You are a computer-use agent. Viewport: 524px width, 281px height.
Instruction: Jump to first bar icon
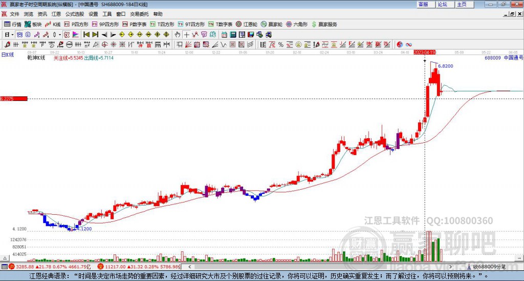(x=86, y=35)
